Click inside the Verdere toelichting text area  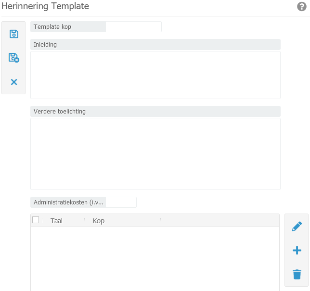pyautogui.click(x=155, y=153)
